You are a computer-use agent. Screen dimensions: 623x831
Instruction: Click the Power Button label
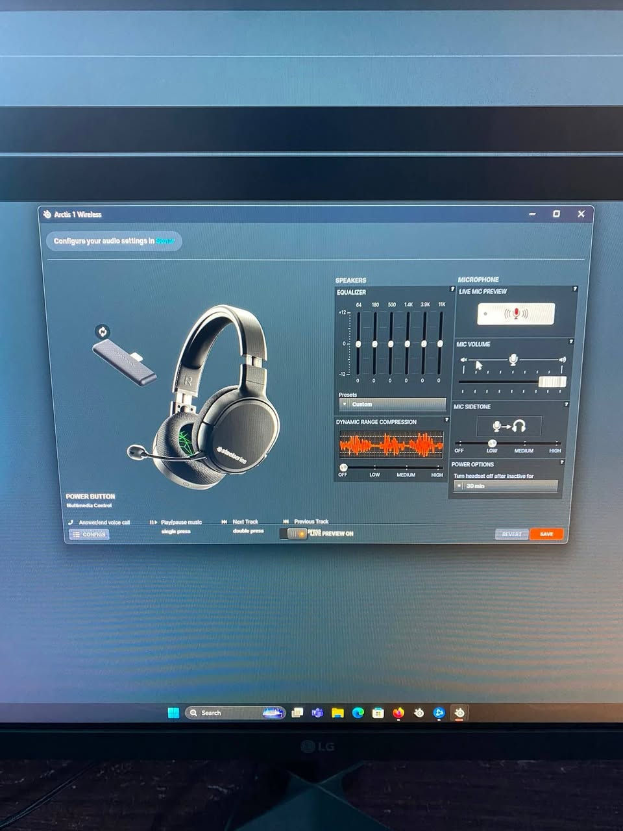pos(90,496)
